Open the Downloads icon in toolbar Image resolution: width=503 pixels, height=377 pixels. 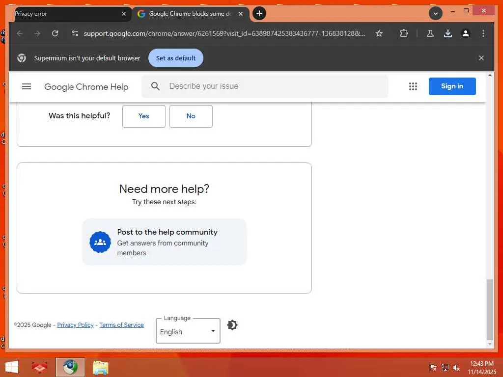448,33
